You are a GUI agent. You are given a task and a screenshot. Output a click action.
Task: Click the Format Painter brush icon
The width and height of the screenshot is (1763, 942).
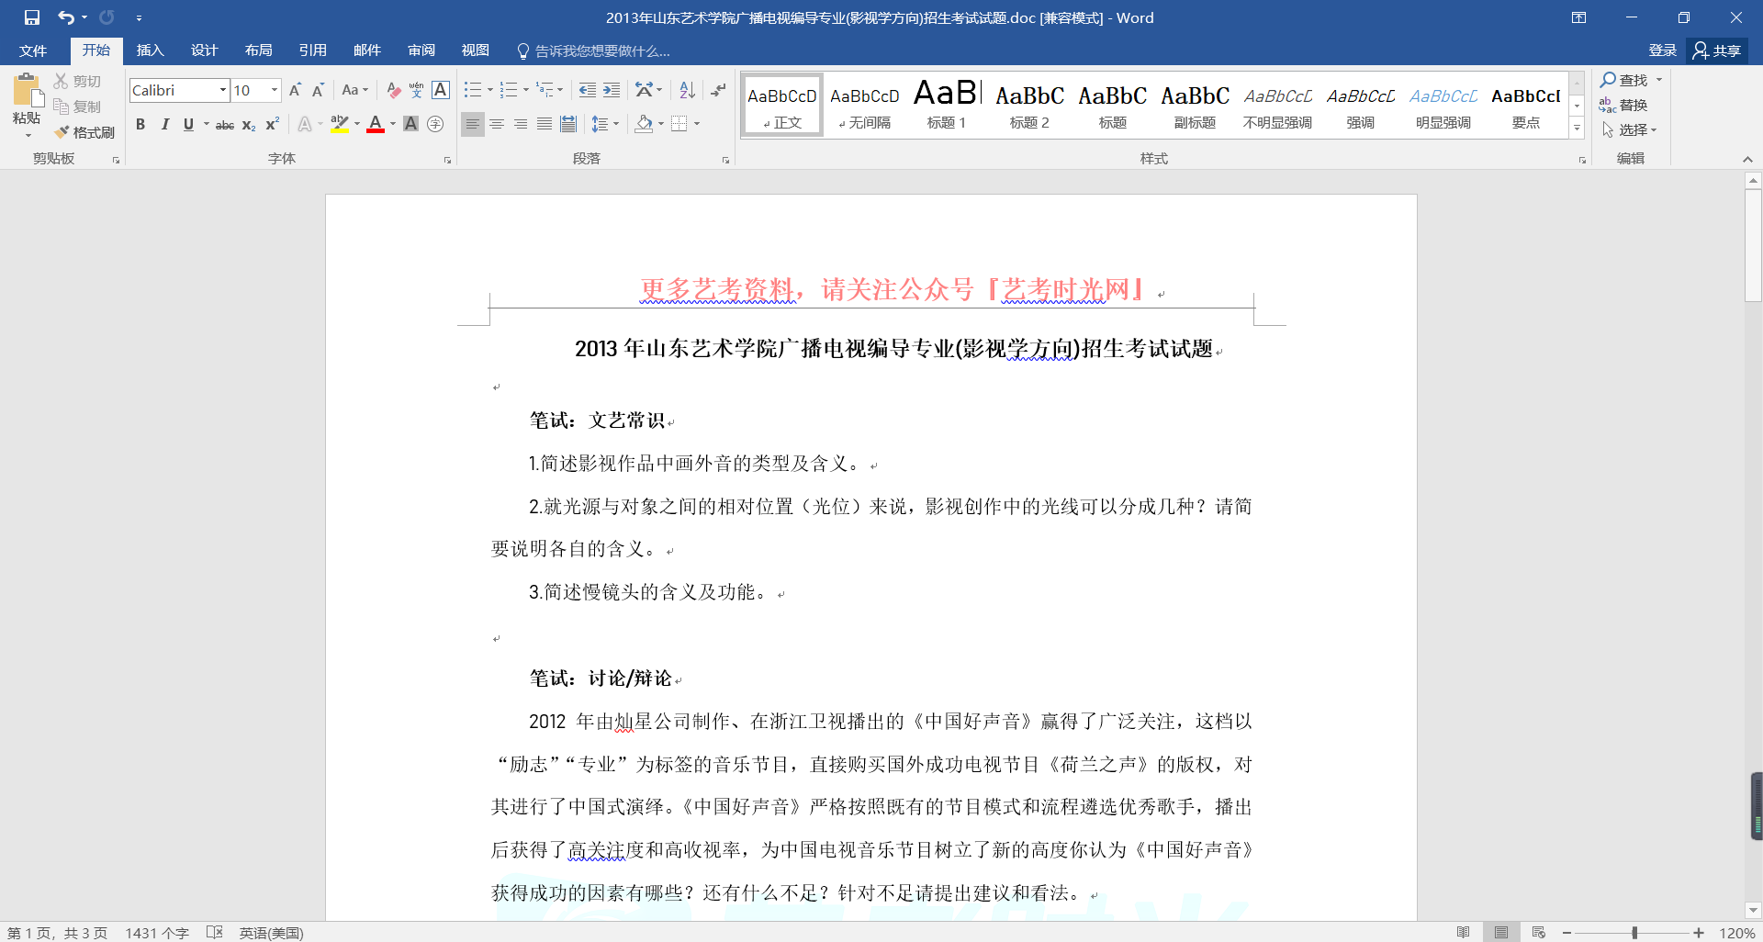62,132
